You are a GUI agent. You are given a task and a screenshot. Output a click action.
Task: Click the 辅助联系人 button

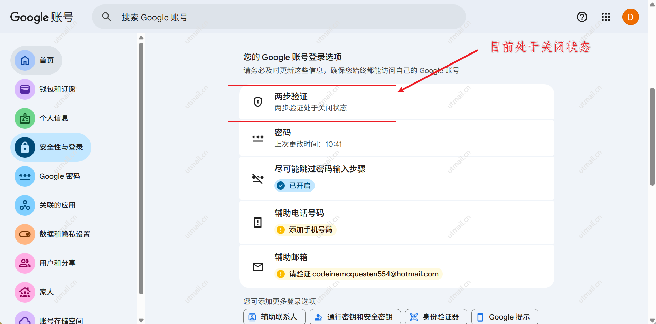[274, 317]
